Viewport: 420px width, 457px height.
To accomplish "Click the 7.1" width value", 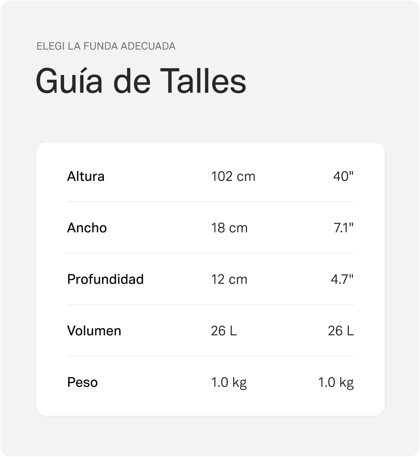I will (x=344, y=228).
